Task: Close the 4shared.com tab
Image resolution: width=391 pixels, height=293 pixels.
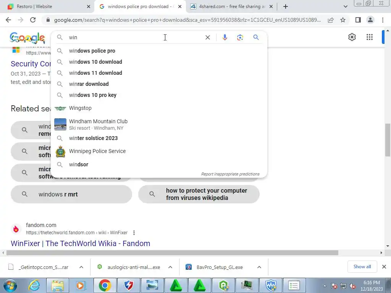Action: (271, 6)
